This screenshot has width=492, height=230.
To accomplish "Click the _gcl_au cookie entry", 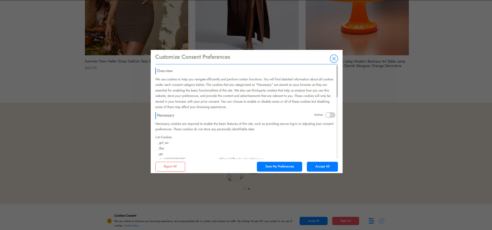I will (163, 143).
